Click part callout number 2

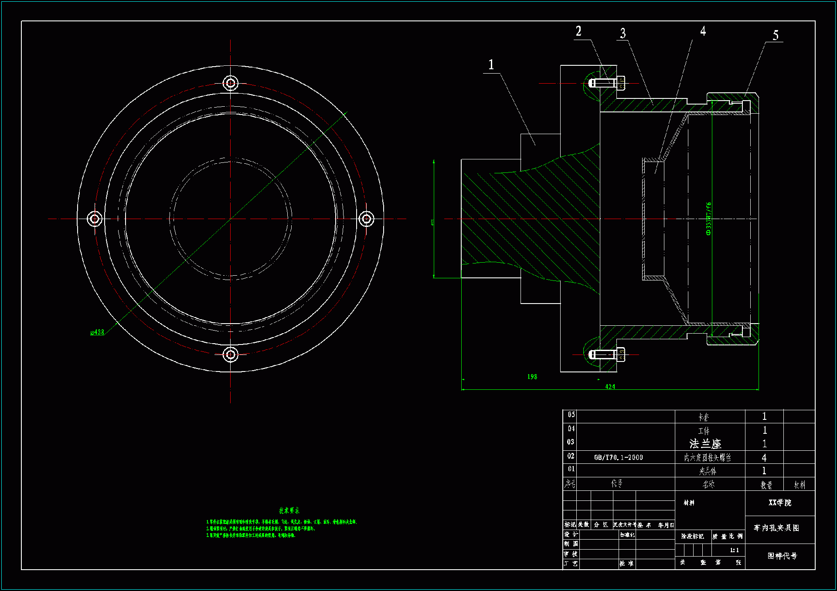pos(578,31)
